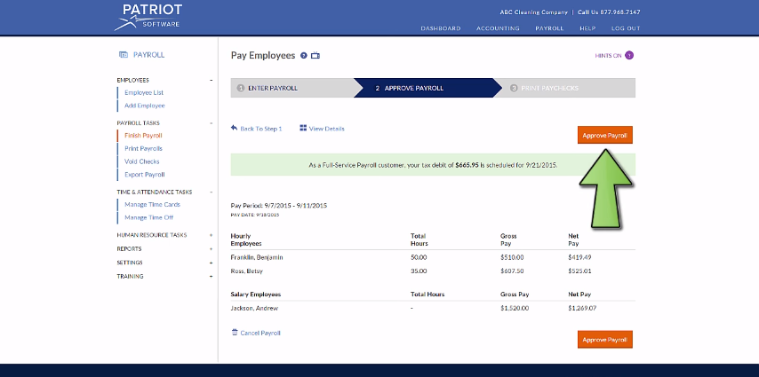This screenshot has height=377, width=759.
Task: Open the help question mark icon
Action: 304,56
